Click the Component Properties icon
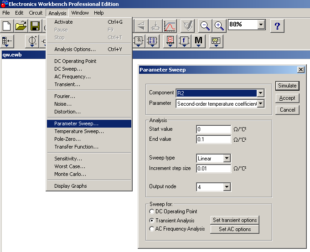The image size is (310, 252). click(x=155, y=26)
